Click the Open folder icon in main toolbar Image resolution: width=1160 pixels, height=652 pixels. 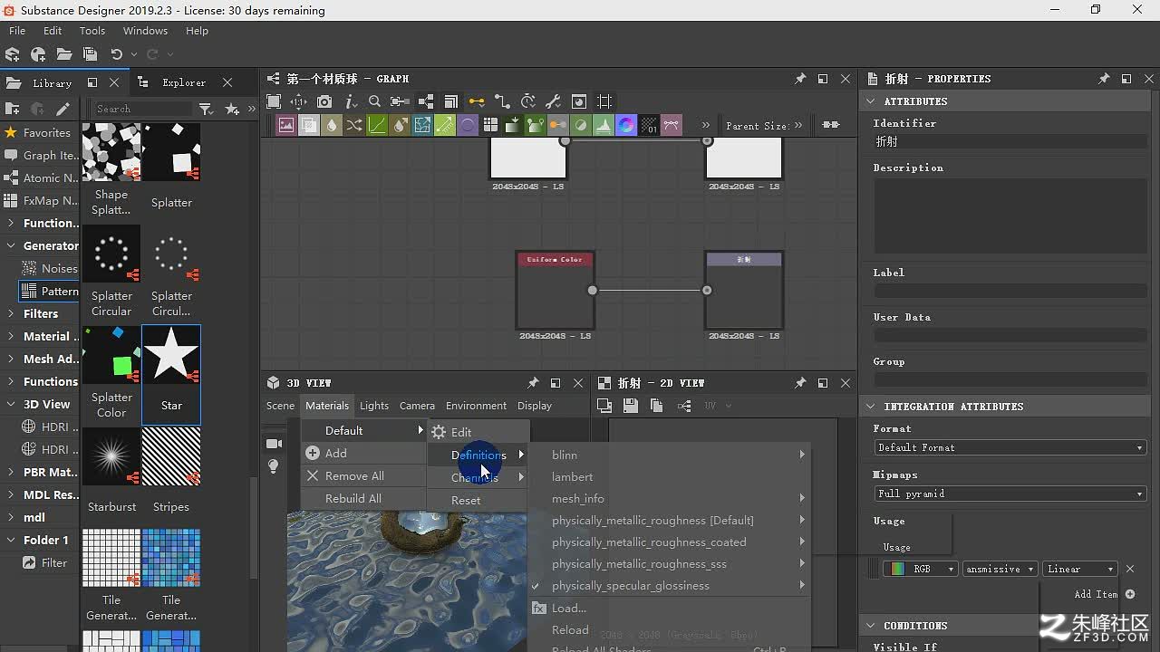point(63,54)
